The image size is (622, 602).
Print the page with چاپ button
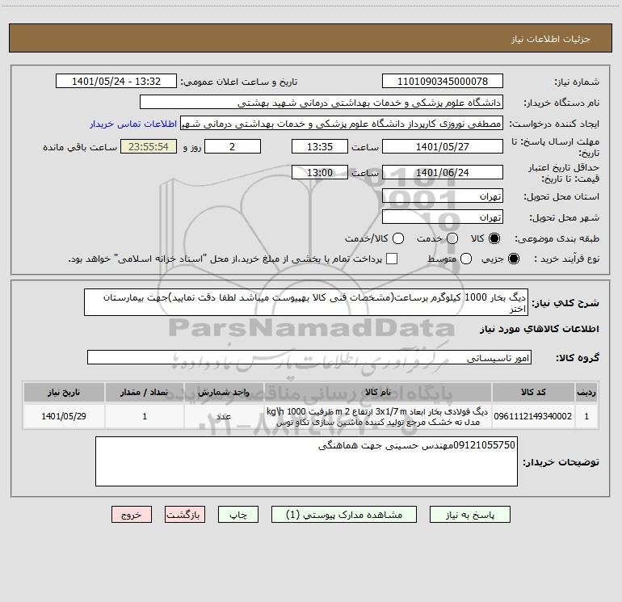tap(238, 514)
